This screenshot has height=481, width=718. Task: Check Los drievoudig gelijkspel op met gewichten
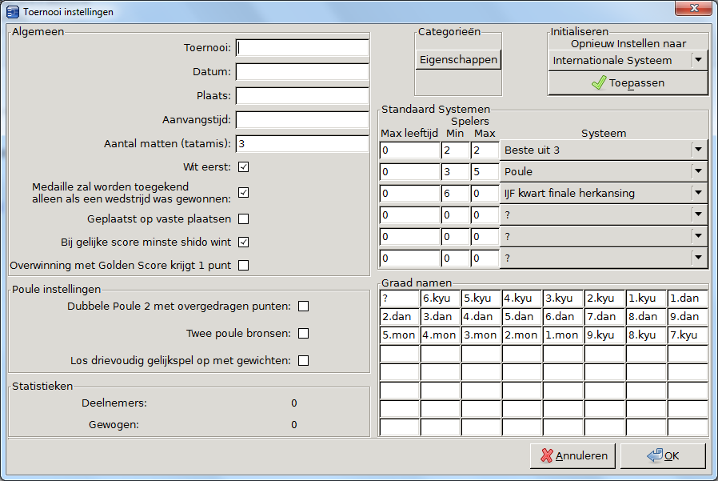point(303,361)
